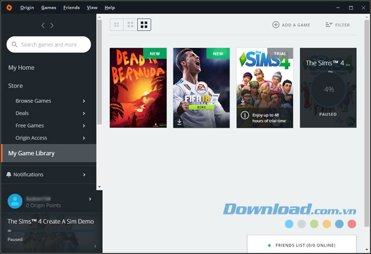Focus the search games input field
Viewport: 371px width, 254px height.
49,45
